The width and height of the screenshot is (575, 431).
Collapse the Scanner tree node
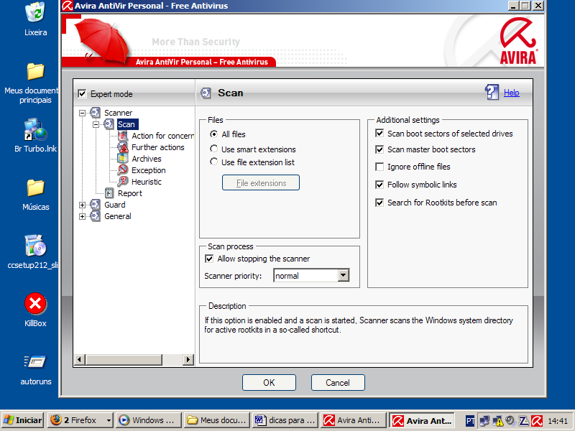coord(82,113)
